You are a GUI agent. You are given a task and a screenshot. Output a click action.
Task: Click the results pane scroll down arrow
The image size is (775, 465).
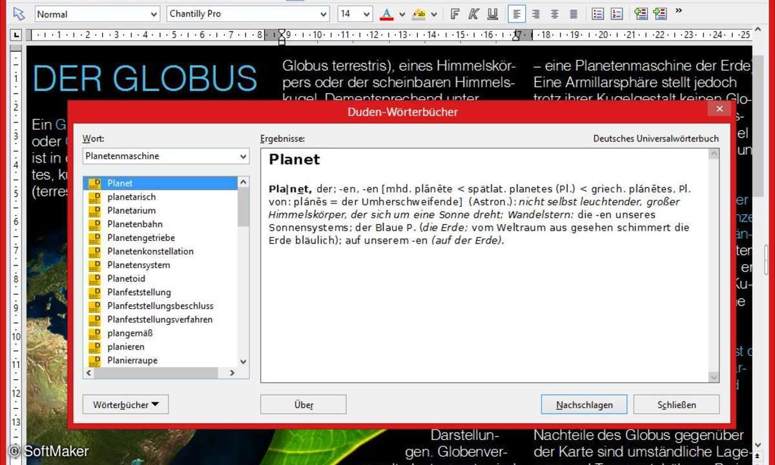714,377
